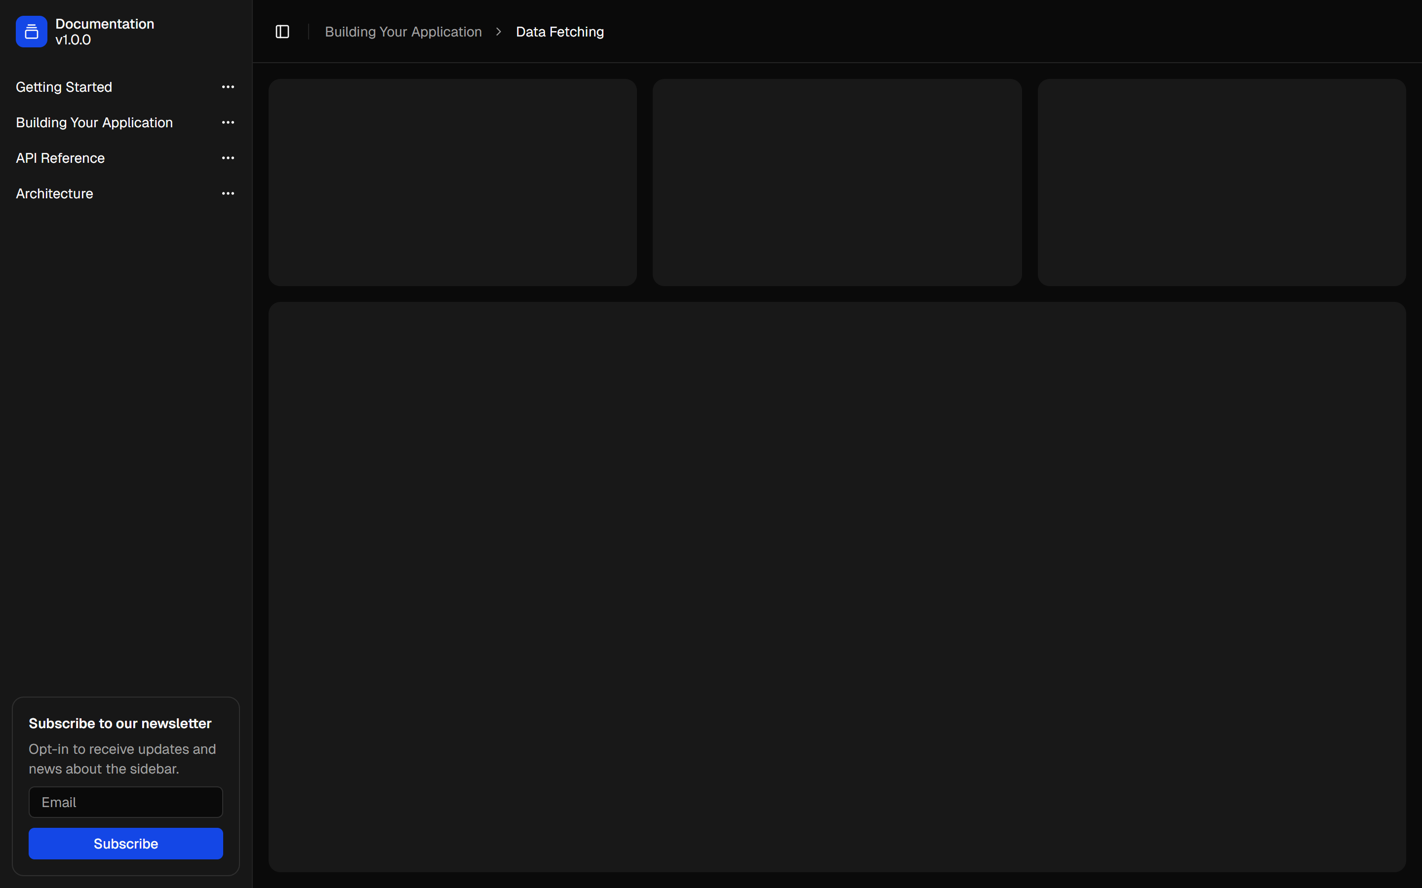Click API Reference three-dot icon
The image size is (1422, 888).
(228, 158)
